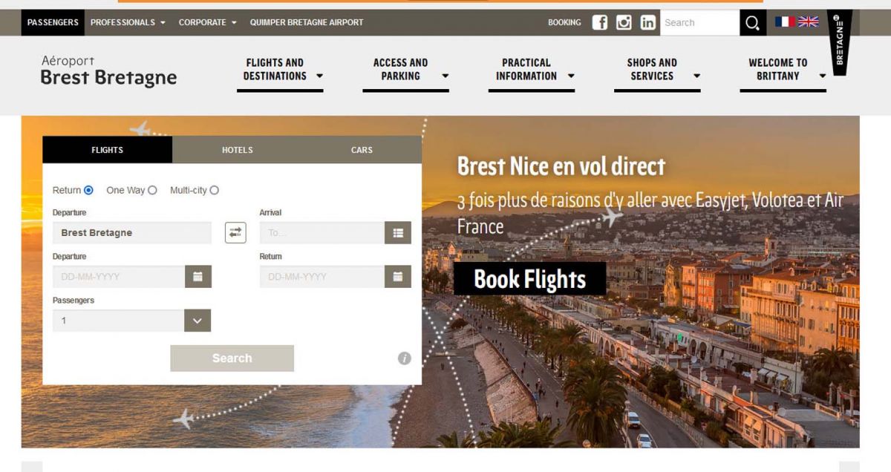Open the Instagram icon link
Viewport: 891px width, 472px height.
click(x=624, y=22)
